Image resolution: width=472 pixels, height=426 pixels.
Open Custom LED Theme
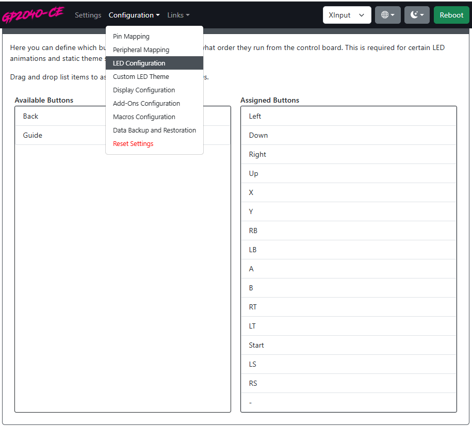pos(141,77)
